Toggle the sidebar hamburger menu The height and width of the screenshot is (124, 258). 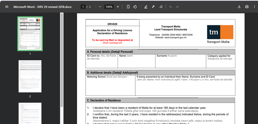pos(7,7)
